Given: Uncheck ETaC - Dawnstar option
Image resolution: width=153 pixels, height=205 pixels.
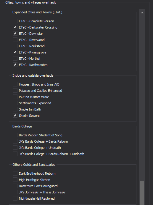Looking at the screenshot, I should pos(15,34).
